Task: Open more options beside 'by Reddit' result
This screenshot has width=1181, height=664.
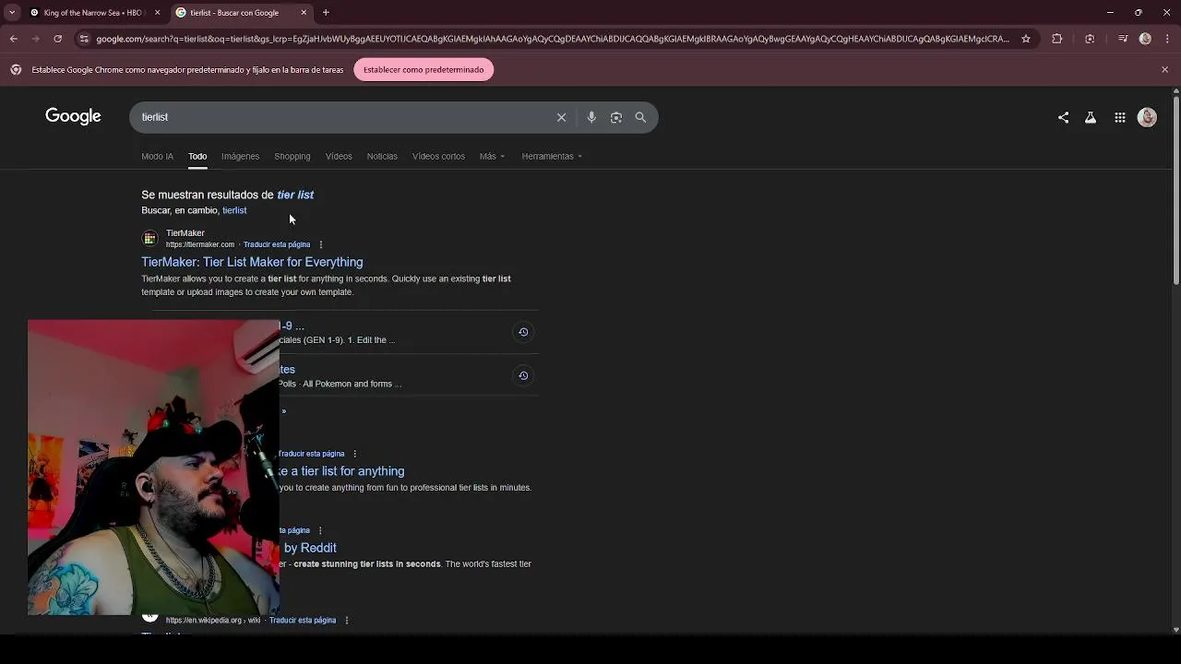Action: coord(320,530)
